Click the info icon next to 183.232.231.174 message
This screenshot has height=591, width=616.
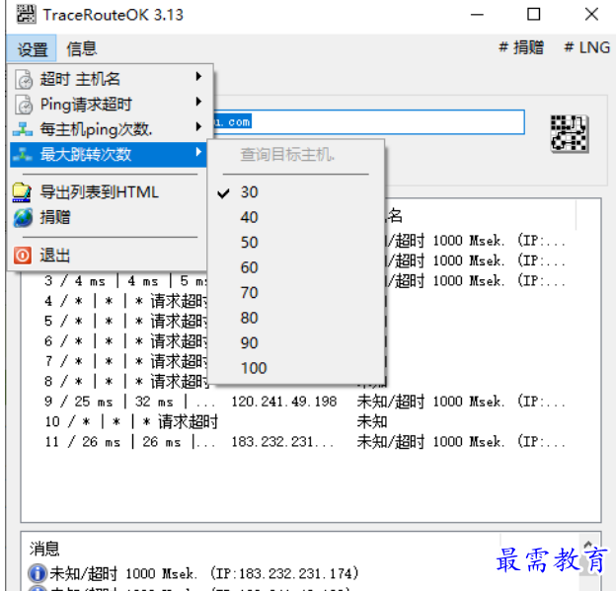[x=38, y=573]
